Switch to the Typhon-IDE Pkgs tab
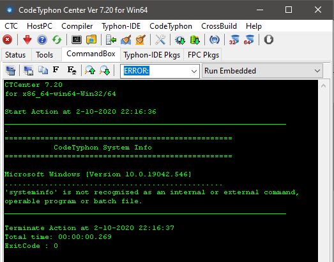Image resolution: width=334 pixels, height=262 pixels. coord(152,55)
